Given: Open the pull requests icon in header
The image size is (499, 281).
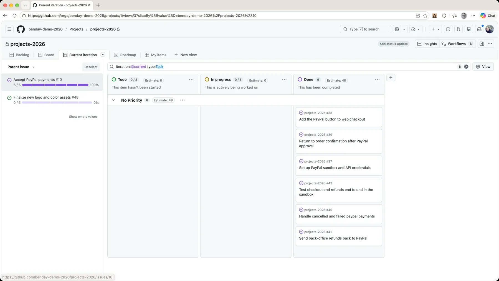Looking at the screenshot, I should pyautogui.click(x=459, y=29).
